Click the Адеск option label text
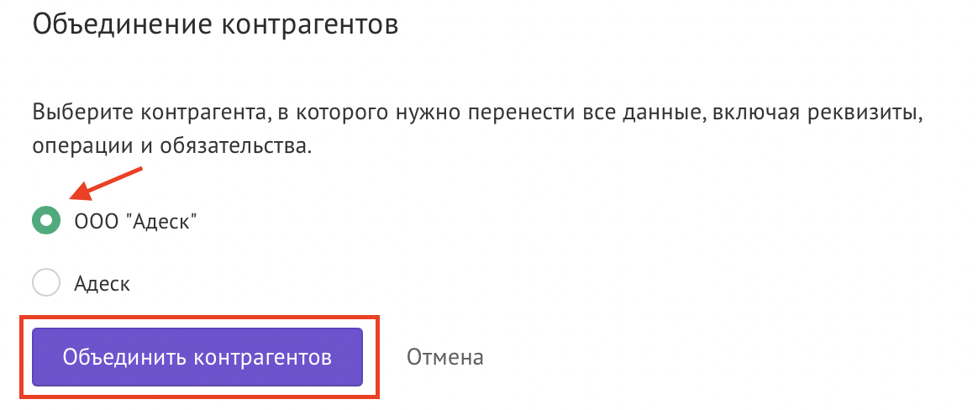This screenshot has height=410, width=978. pos(103,284)
